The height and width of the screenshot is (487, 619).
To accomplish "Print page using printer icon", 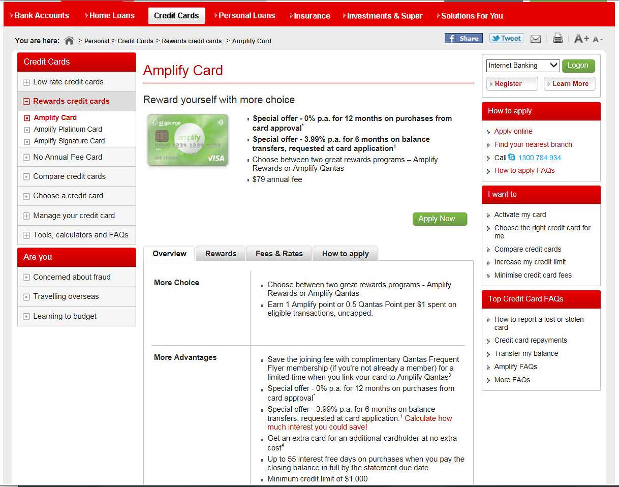I will click(x=558, y=38).
